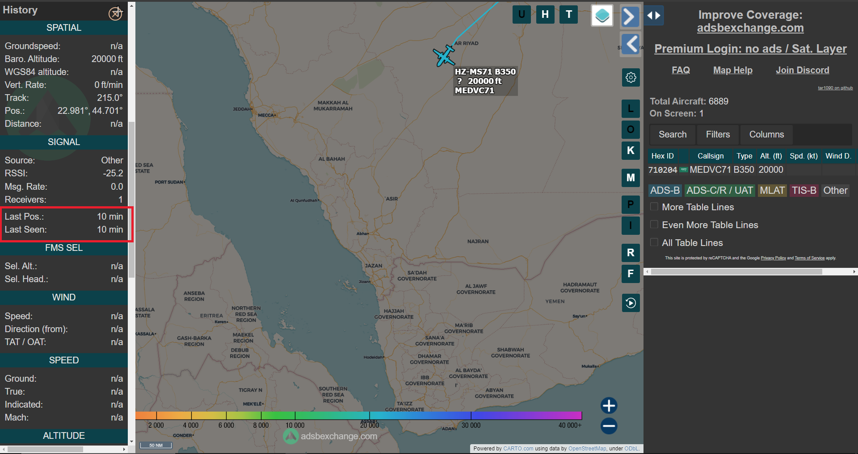Open the Search tab
858x454 pixels.
(673, 134)
